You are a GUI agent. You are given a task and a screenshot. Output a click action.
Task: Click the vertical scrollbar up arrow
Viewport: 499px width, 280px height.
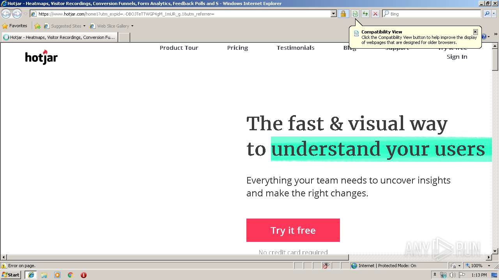tap(495, 46)
